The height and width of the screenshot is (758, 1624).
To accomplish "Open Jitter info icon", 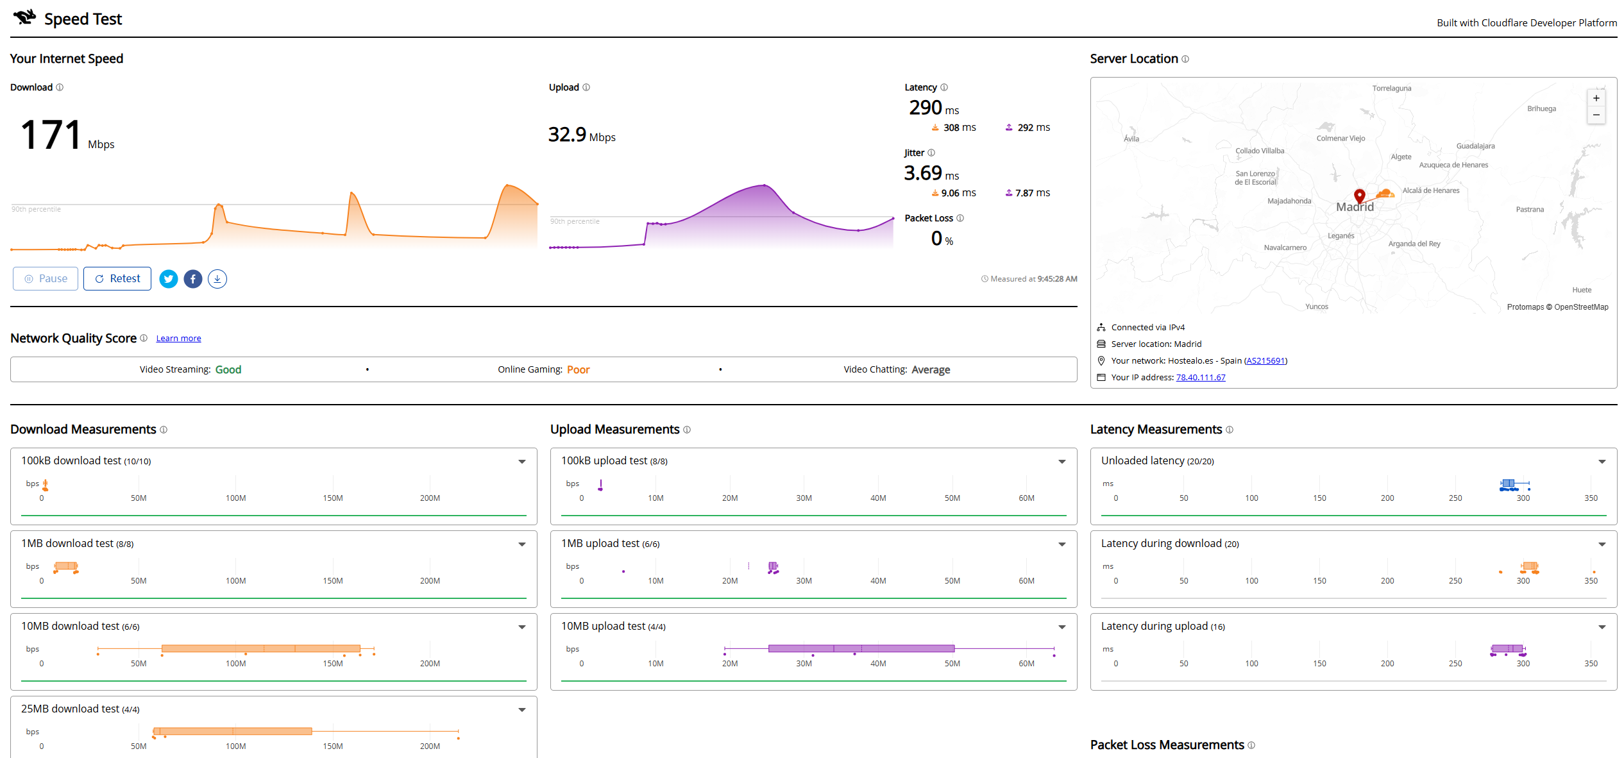I will (931, 153).
